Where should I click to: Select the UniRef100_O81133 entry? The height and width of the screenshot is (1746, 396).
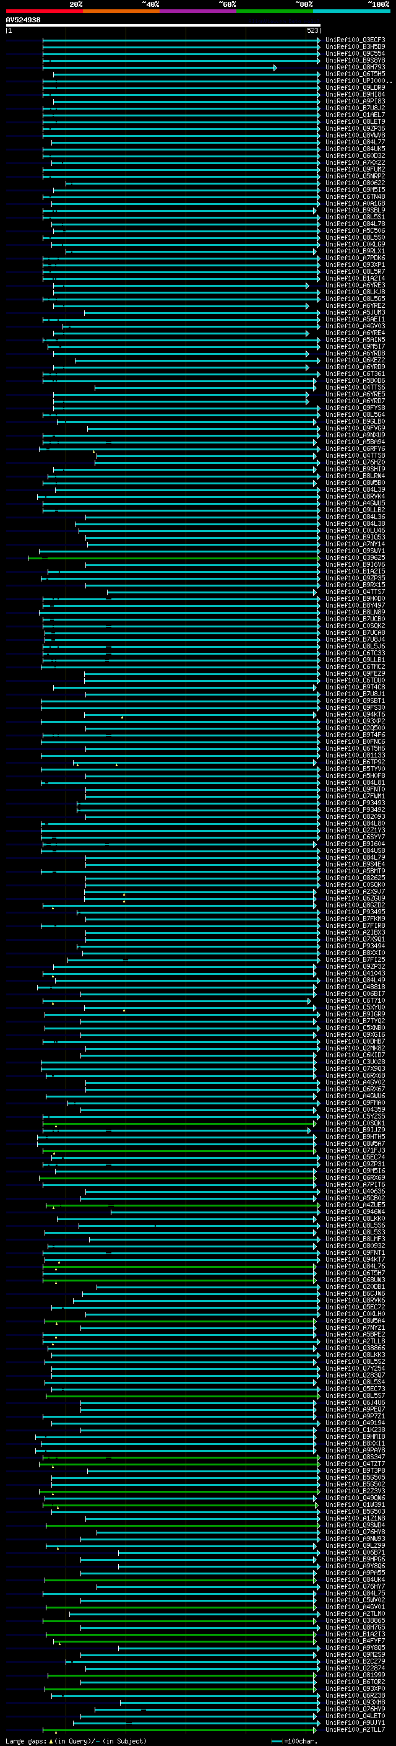click(355, 755)
